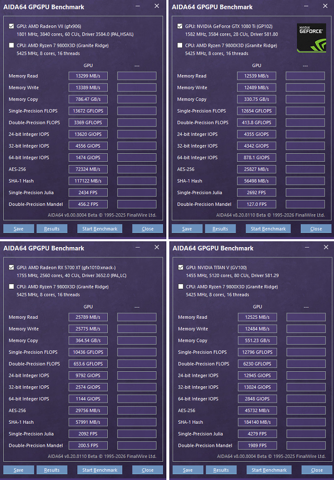Click Radeon VII SHA-1 Hash 117122 MB/s

point(88,180)
